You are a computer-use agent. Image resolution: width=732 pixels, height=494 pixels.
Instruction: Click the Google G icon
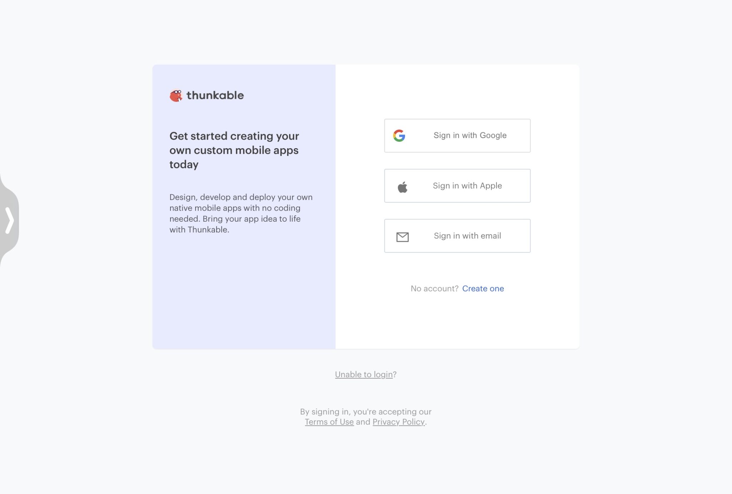[400, 135]
